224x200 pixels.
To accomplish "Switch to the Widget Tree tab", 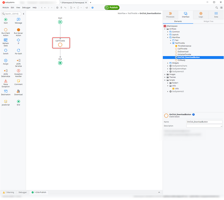I will (208, 21).
